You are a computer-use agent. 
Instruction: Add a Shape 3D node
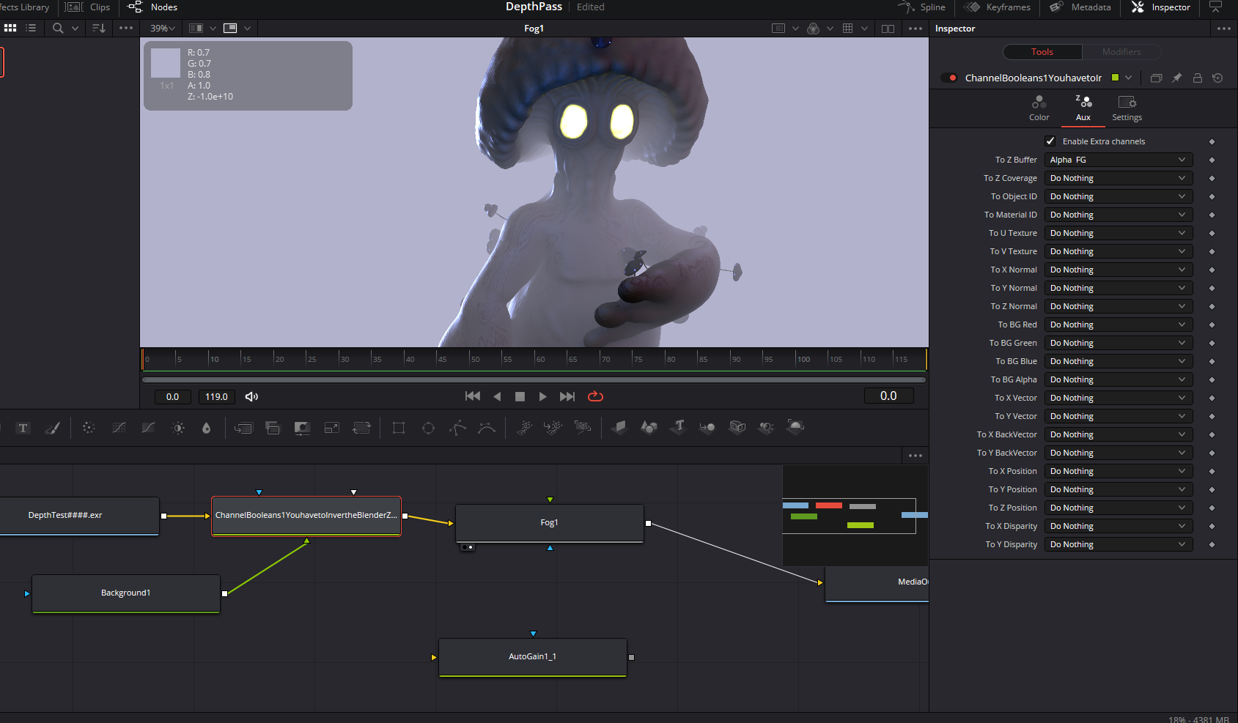pos(649,427)
